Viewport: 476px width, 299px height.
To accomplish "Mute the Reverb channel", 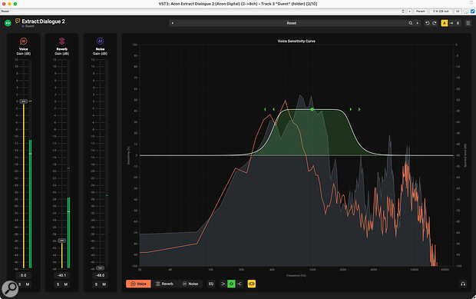I will (66, 284).
